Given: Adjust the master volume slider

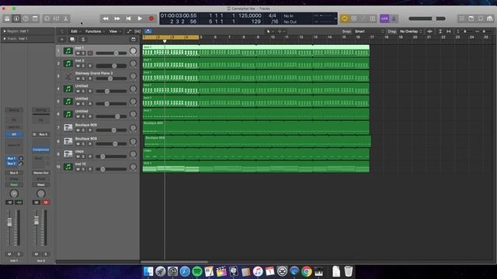Looking at the screenshot, I should coord(427,19).
